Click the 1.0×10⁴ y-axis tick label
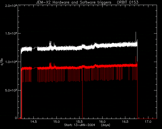162x129 pixels. [11, 62]
